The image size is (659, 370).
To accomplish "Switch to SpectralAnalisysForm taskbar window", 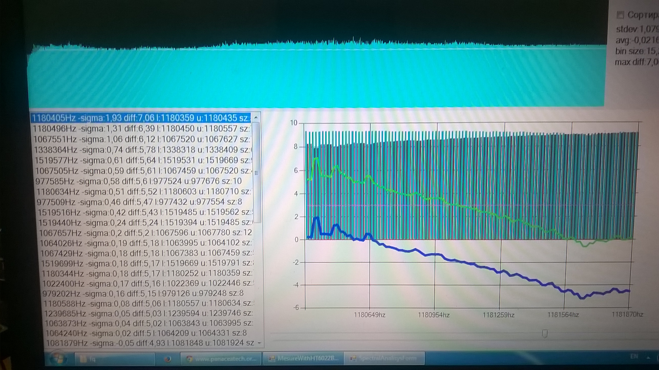I will point(384,358).
